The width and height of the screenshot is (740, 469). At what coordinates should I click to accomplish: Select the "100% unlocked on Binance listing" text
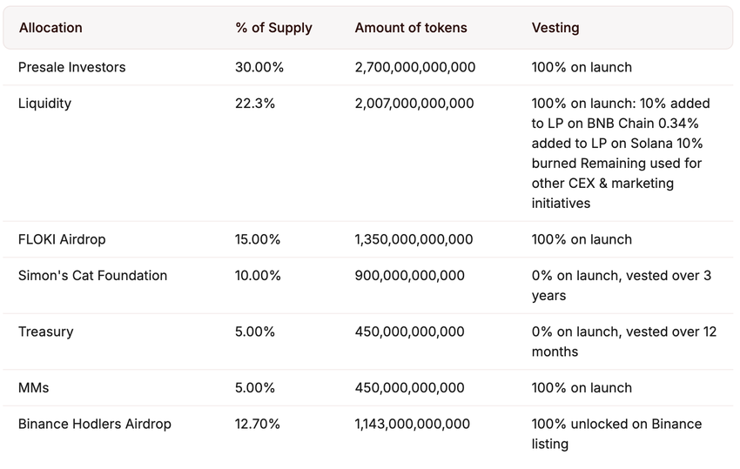[616, 433]
